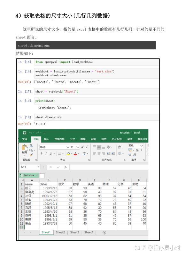
Task: Click the Increase Font Size icon
Action: click(82, 147)
